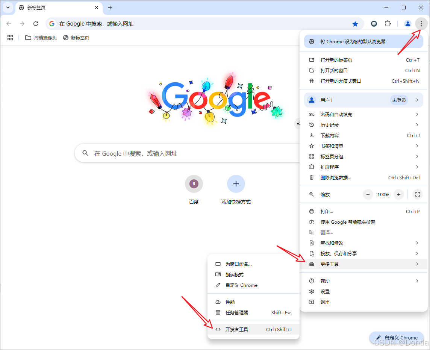Viewport: 430px width, 350px height.
Task: Open the 海康摄像头 bookmark folder
Action: tap(41, 38)
